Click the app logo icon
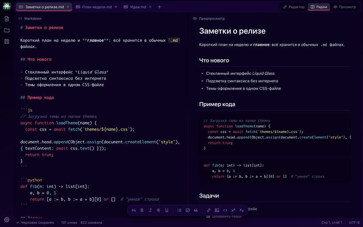 pyautogui.click(x=7, y=6)
